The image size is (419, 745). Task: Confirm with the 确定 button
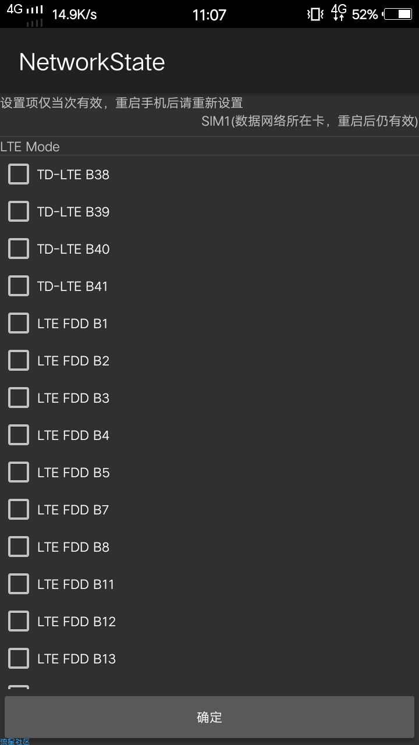pos(210,717)
